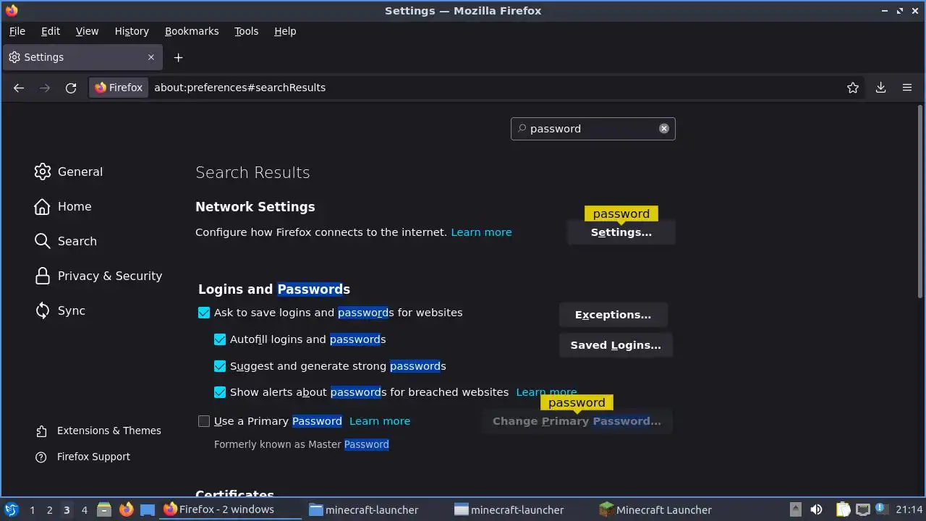
Task: Follow Network Settings Learn more link
Action: (x=481, y=232)
